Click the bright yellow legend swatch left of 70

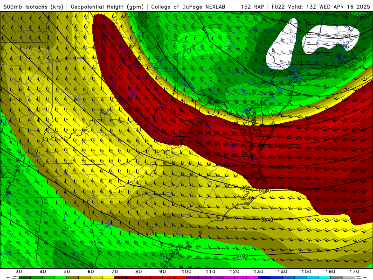pos(109,278)
